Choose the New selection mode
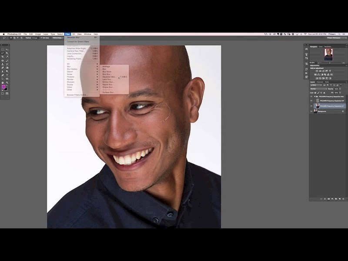This screenshot has height=261, width=348. (x=11, y=38)
